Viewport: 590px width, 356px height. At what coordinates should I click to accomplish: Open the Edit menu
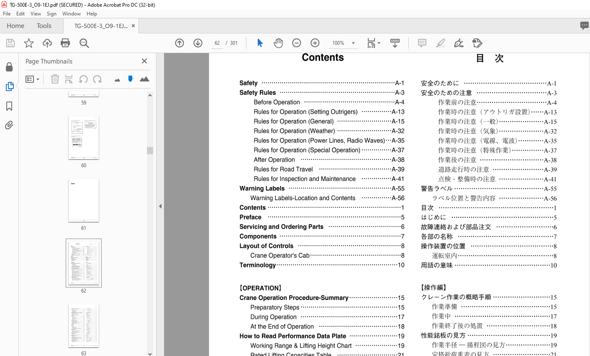pos(21,14)
